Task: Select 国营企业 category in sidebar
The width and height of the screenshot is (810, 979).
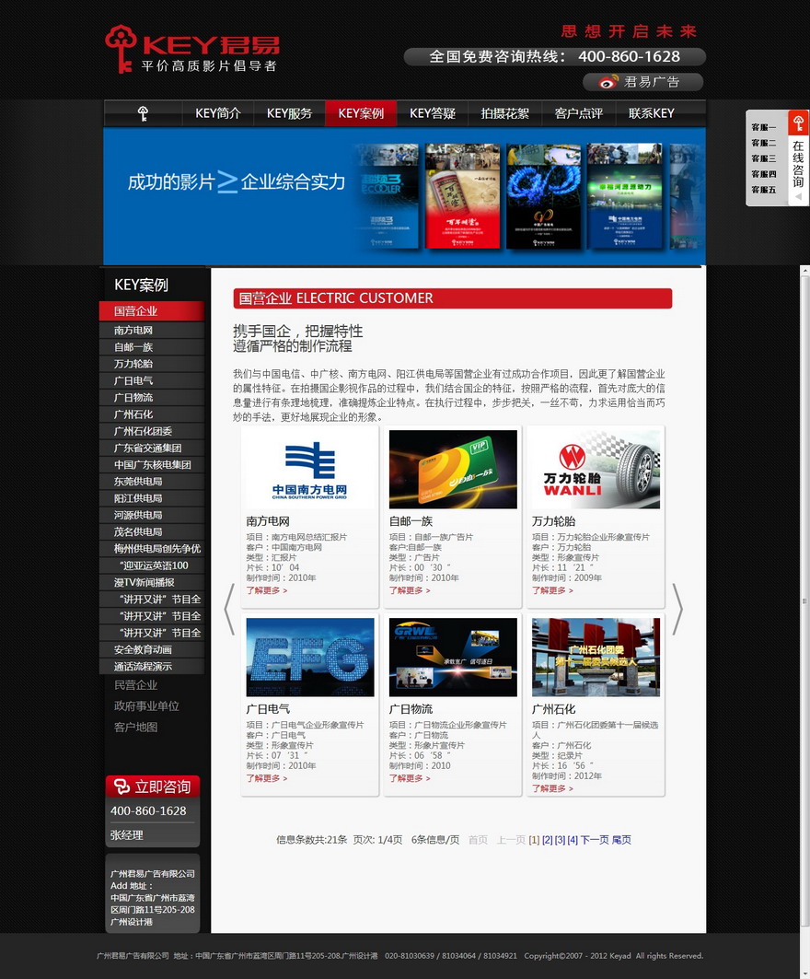Action: coord(152,311)
